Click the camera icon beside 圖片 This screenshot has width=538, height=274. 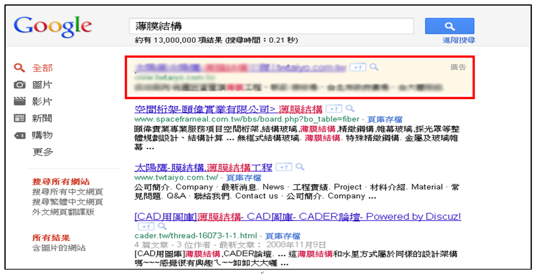tap(19, 85)
